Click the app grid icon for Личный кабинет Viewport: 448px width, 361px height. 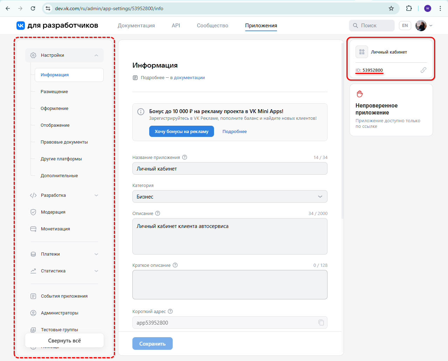coord(361,51)
